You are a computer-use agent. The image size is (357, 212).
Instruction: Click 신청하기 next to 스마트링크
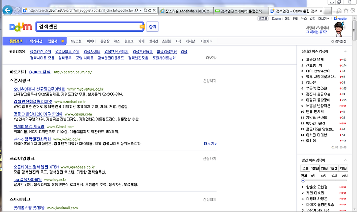(210, 199)
